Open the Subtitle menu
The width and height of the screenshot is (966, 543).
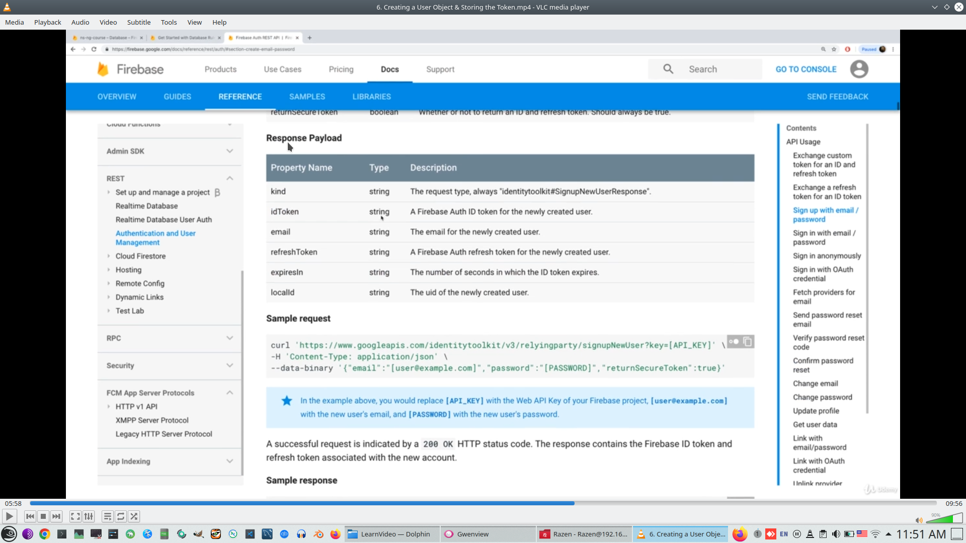[x=138, y=22]
